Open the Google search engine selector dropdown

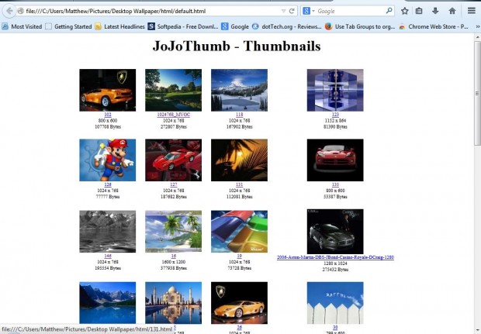click(x=308, y=11)
